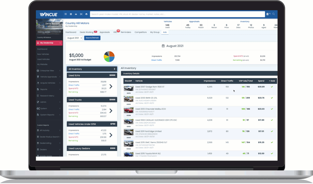
Task: Click the Sold checkmark for BMW Z3 2.5L
Action: tap(272, 98)
